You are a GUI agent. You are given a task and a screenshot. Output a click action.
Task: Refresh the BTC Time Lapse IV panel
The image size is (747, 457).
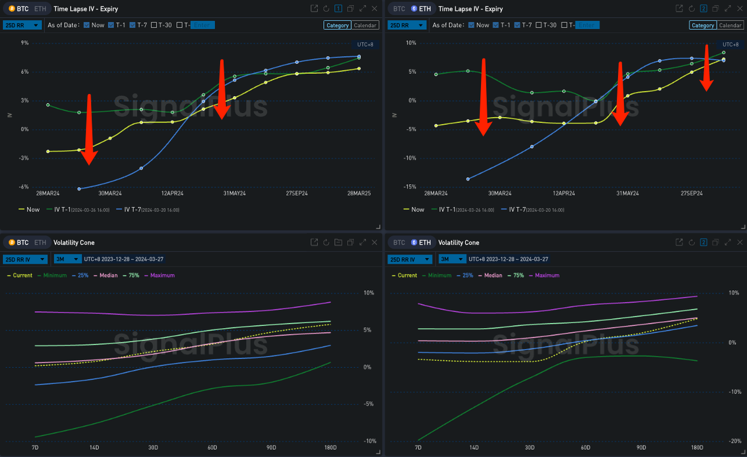click(x=326, y=9)
